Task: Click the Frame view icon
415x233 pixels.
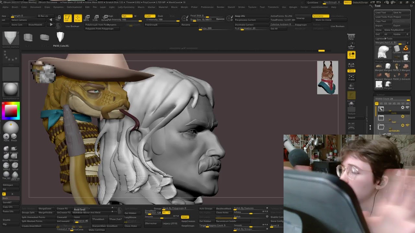Action: point(351,78)
